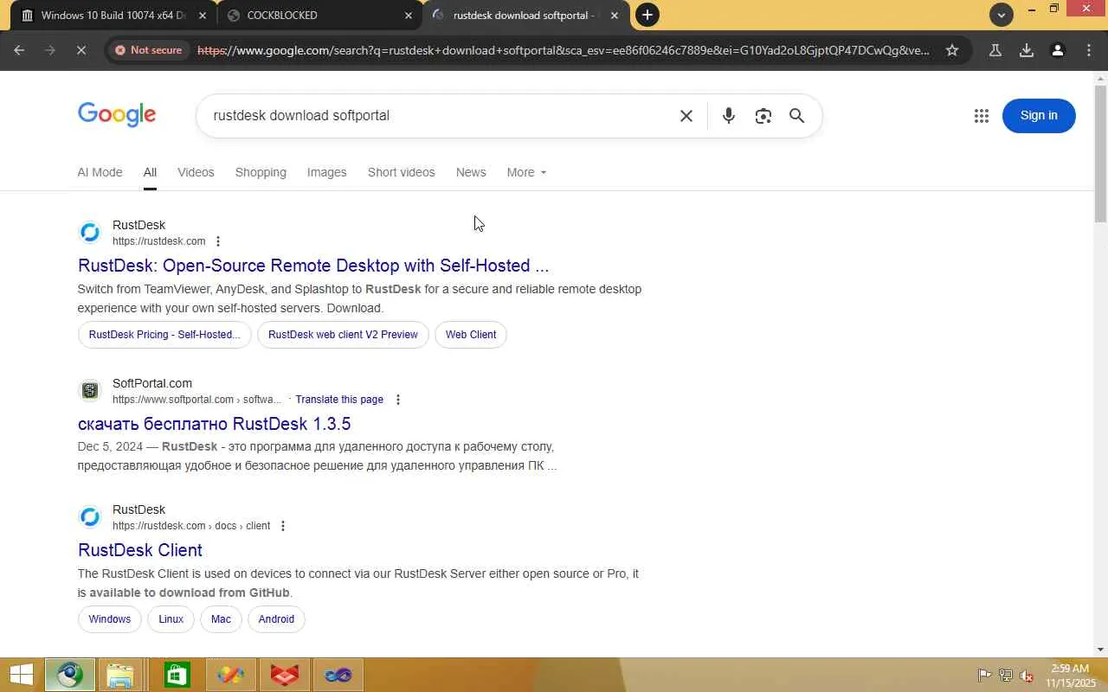This screenshot has height=692, width=1108.
Task: Open the colorful-logo app in the taskbar
Action: pos(230,675)
